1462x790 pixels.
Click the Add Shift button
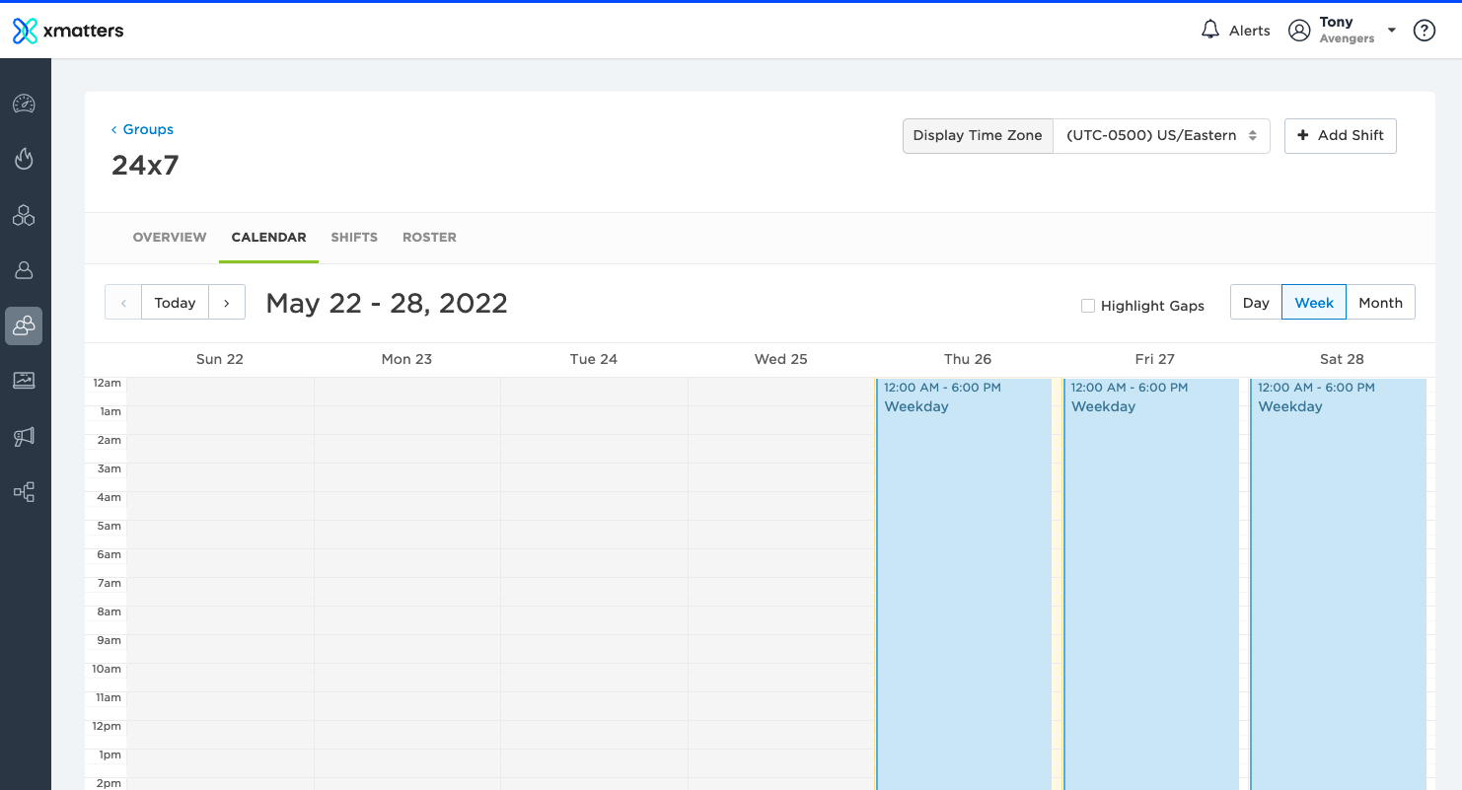coord(1340,135)
